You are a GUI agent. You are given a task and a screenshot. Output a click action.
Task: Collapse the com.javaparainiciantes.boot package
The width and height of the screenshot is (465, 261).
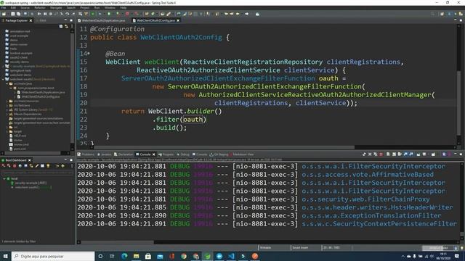(x=11, y=88)
